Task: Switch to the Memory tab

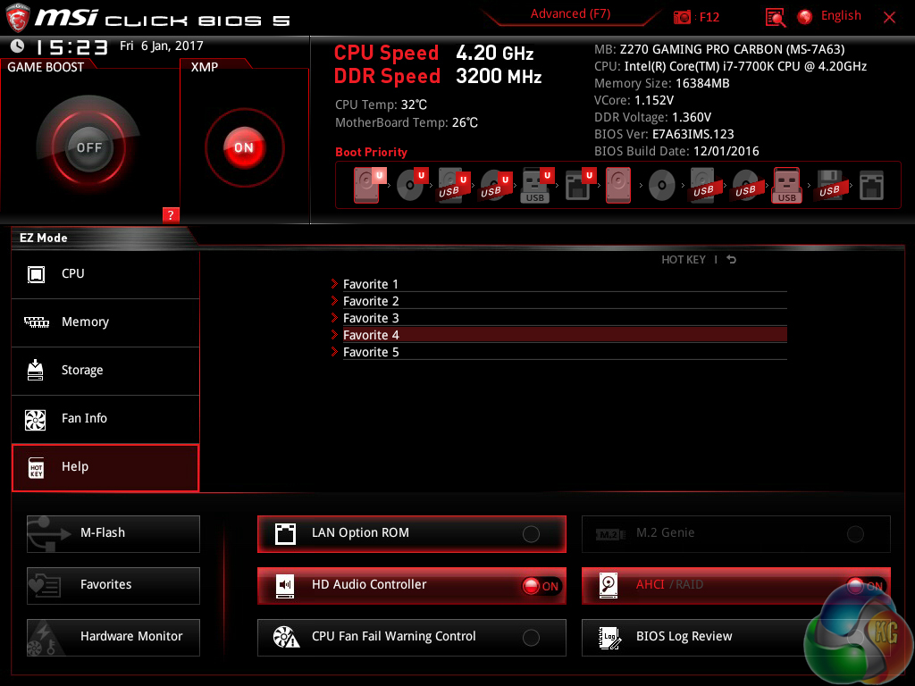Action: (105, 322)
